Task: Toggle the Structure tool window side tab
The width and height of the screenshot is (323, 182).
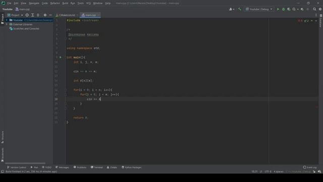Action: 3,137
